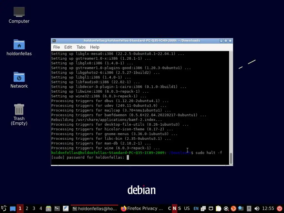
Task: Click 'Processing triggers for gnome-menus' line
Action: pos(114,134)
